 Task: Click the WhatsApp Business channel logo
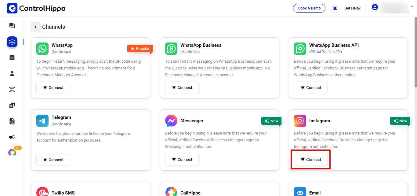[x=171, y=49]
